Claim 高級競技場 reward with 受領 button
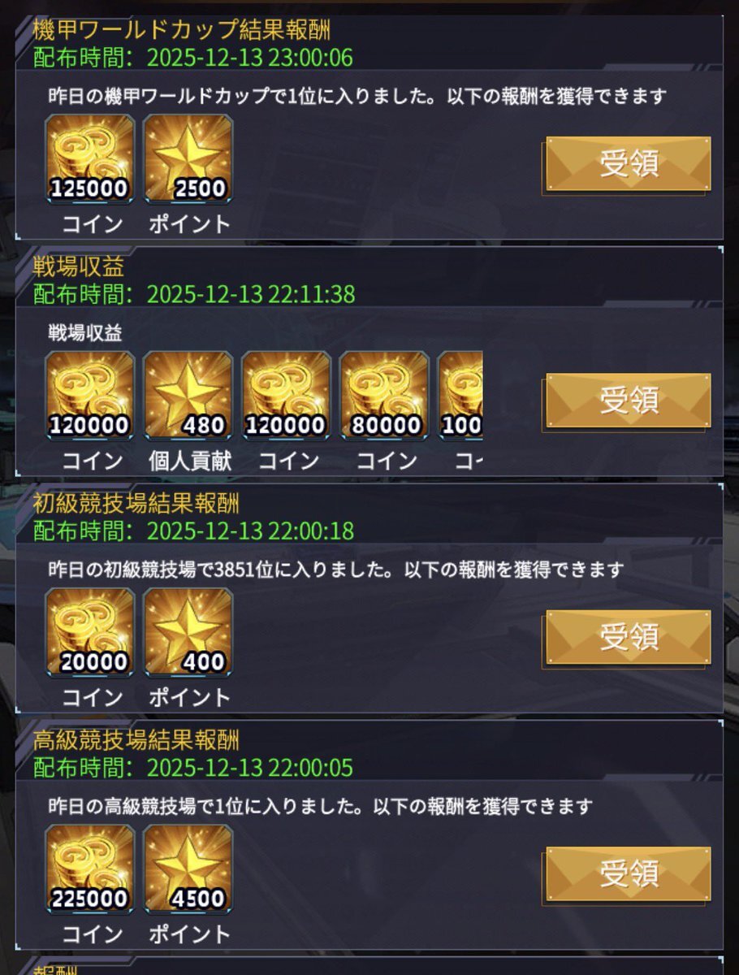The image size is (739, 975). (629, 874)
